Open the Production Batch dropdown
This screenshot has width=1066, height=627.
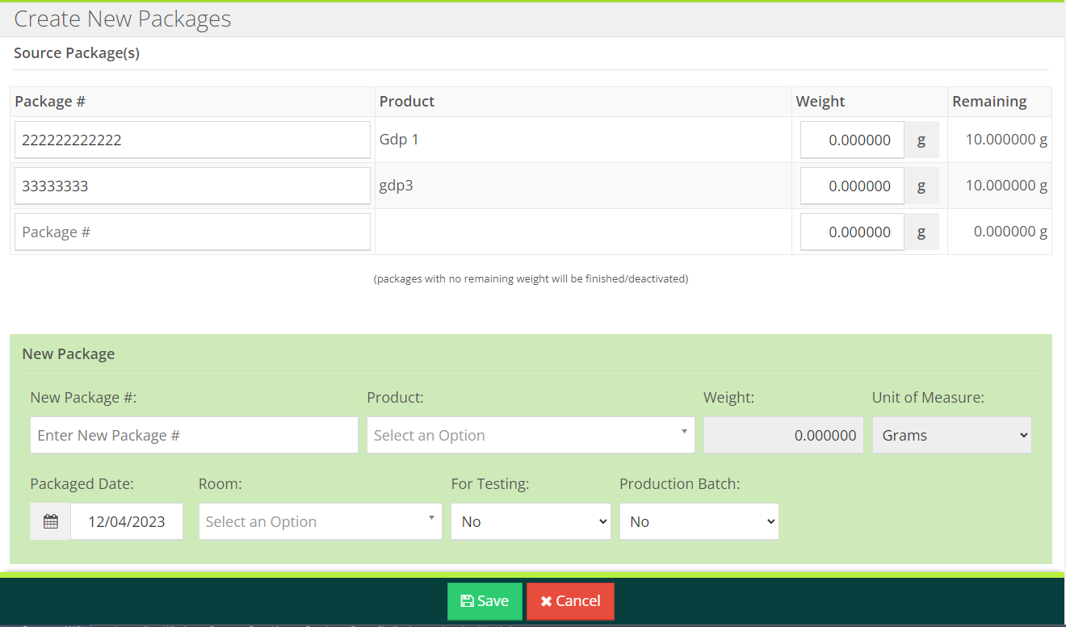(699, 521)
